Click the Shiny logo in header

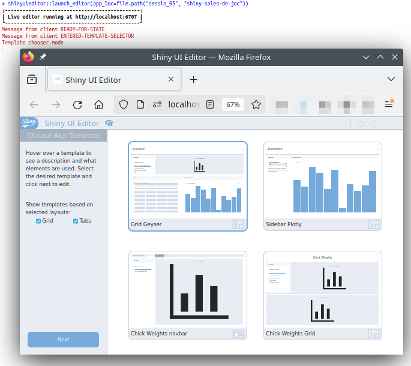[x=29, y=123]
